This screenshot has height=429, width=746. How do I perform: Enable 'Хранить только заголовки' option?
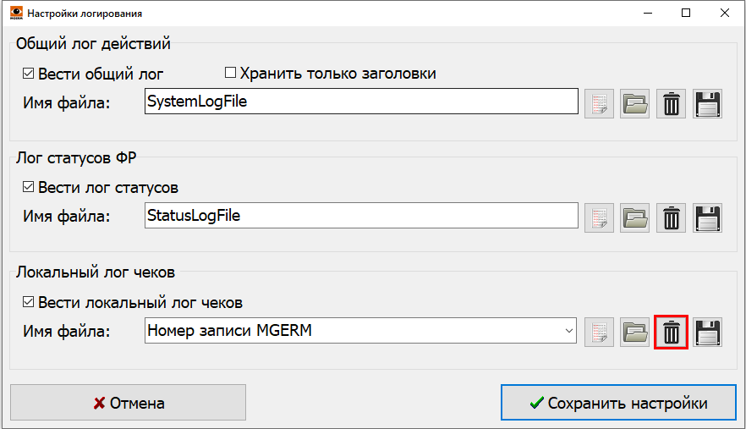coord(230,74)
